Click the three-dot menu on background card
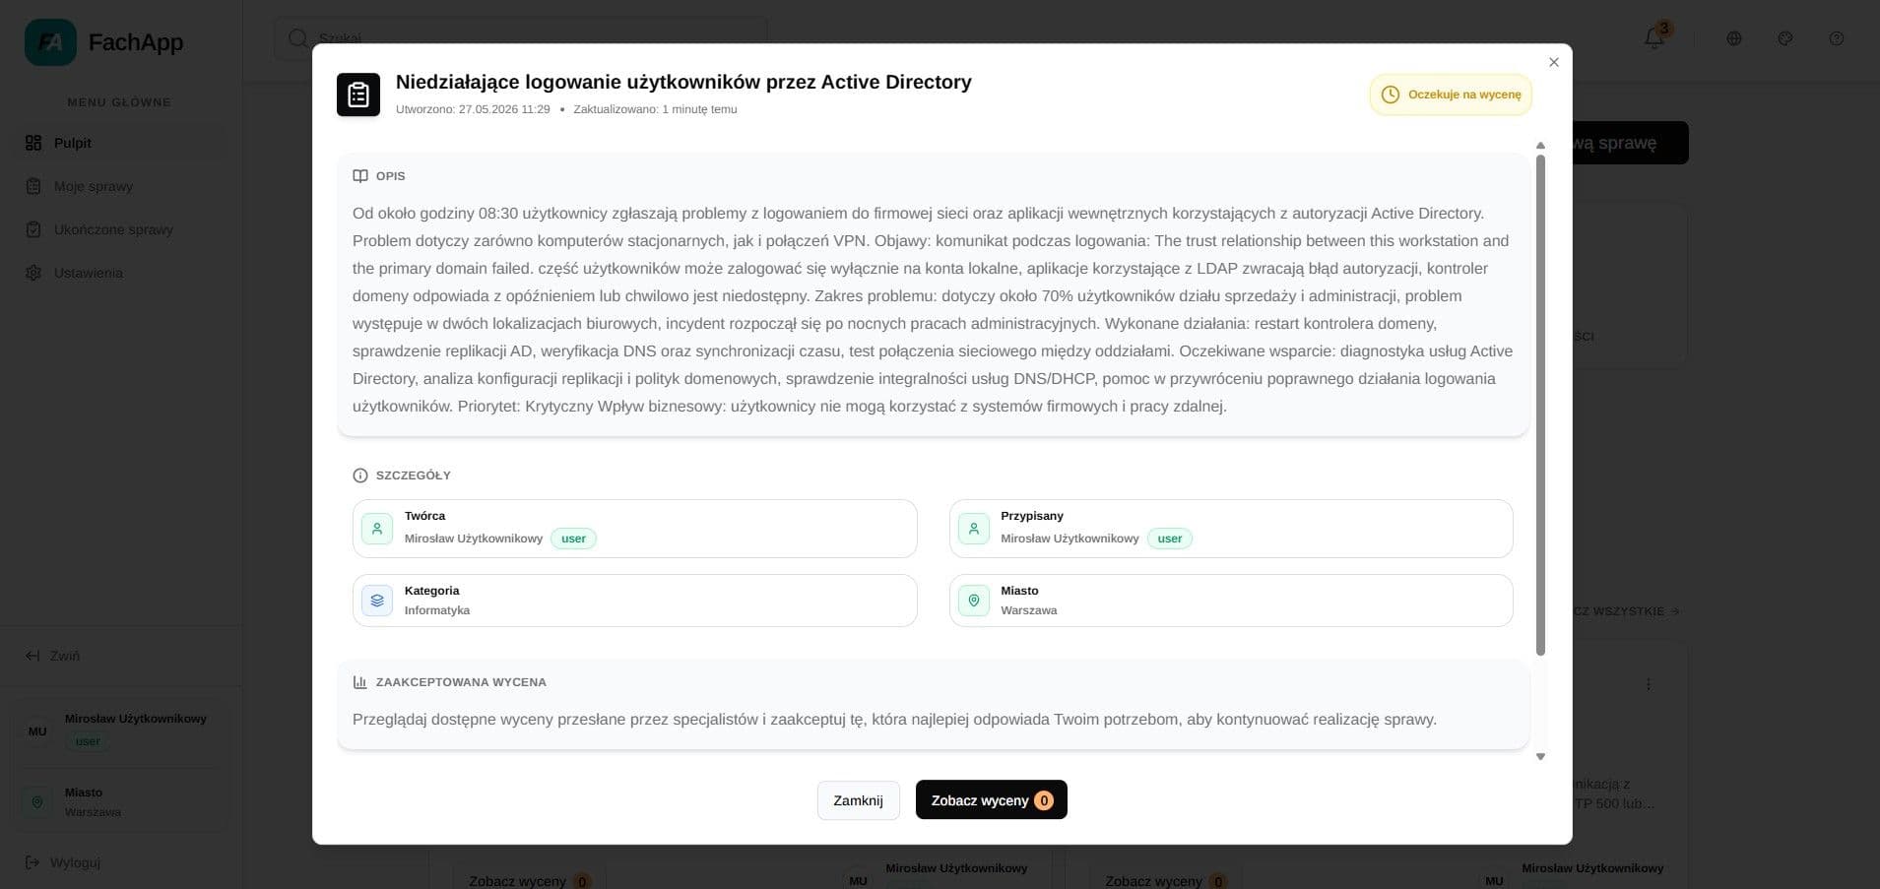 (x=1649, y=684)
